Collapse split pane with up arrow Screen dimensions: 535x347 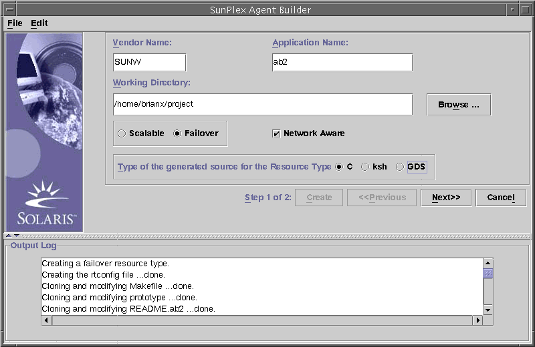point(9,236)
